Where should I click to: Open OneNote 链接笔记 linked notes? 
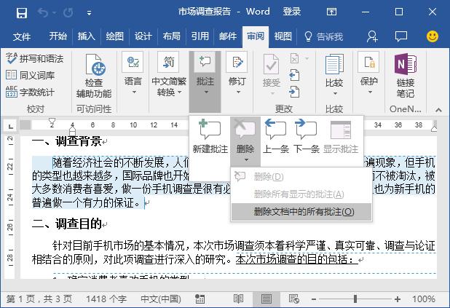tap(406, 76)
